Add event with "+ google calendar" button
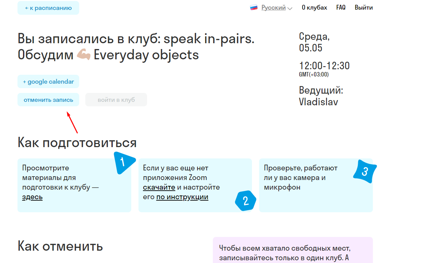This screenshot has width=437, height=263. (48, 81)
